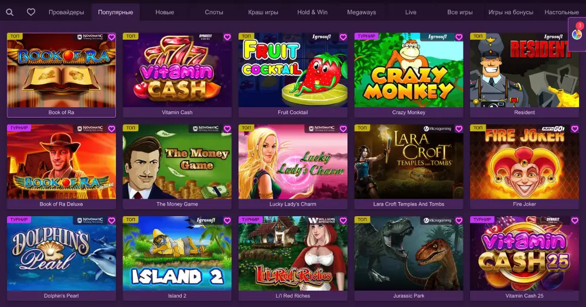This screenshot has width=586, height=307.
Task: Open the Megaways category
Action: point(362,12)
